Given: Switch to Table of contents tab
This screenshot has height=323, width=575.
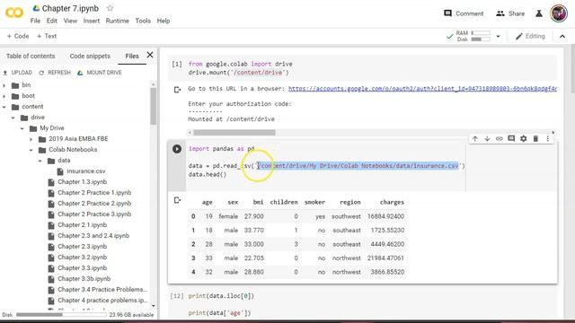Looking at the screenshot, I should [31, 56].
